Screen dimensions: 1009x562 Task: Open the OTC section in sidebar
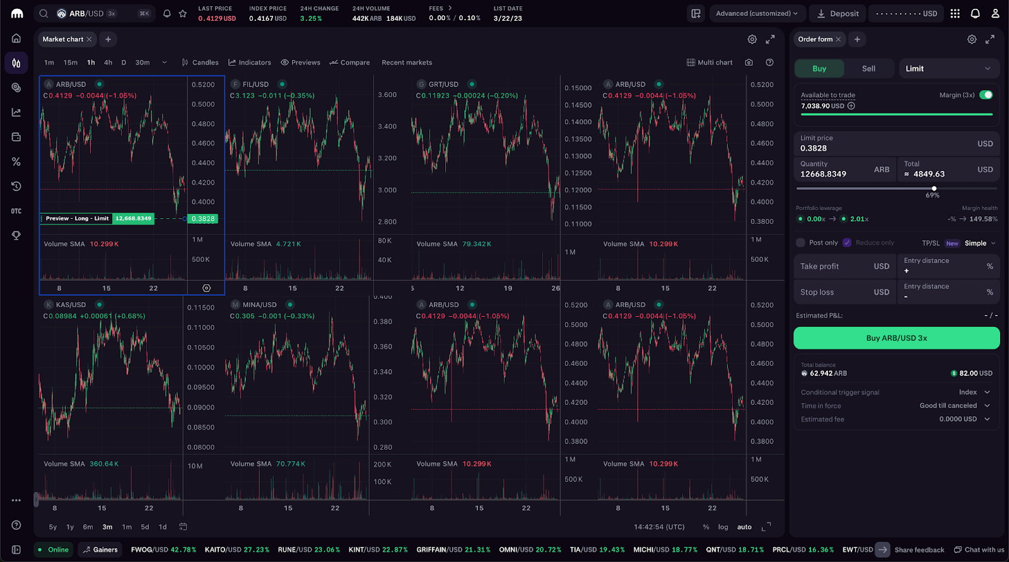[x=16, y=211]
